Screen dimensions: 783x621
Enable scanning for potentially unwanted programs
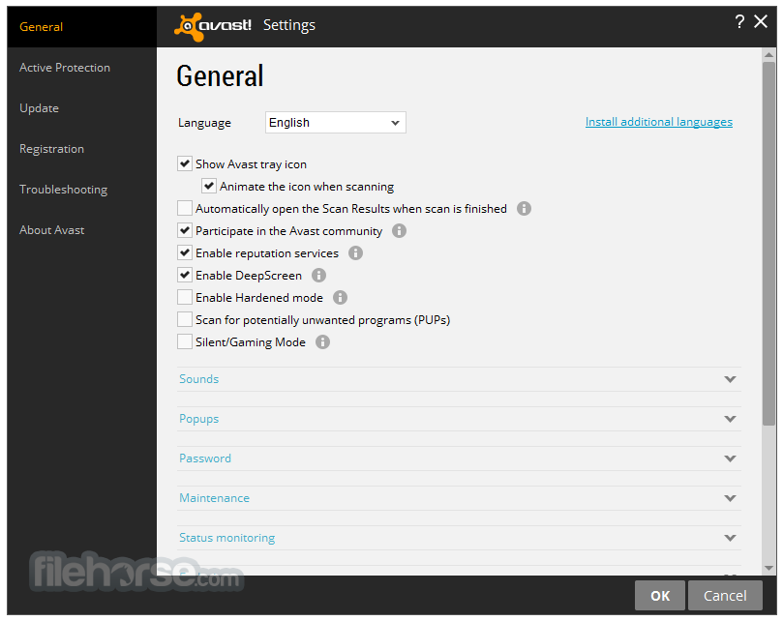click(x=185, y=320)
